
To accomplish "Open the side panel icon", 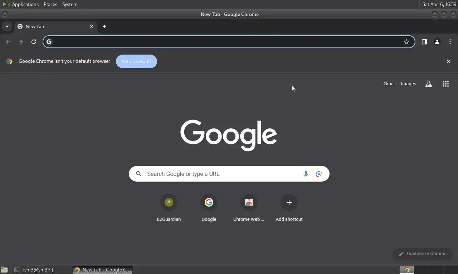I will (424, 42).
